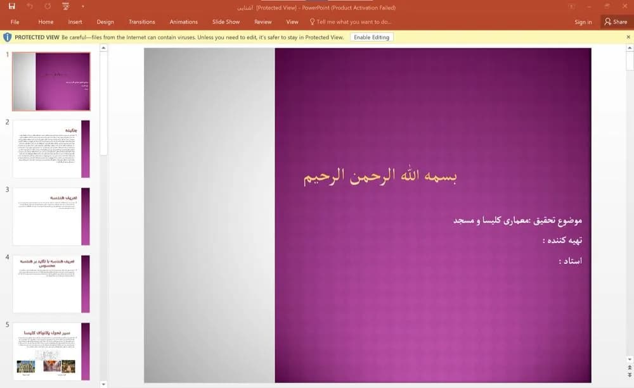
Task: Click Enable Editing button
Action: click(x=371, y=37)
